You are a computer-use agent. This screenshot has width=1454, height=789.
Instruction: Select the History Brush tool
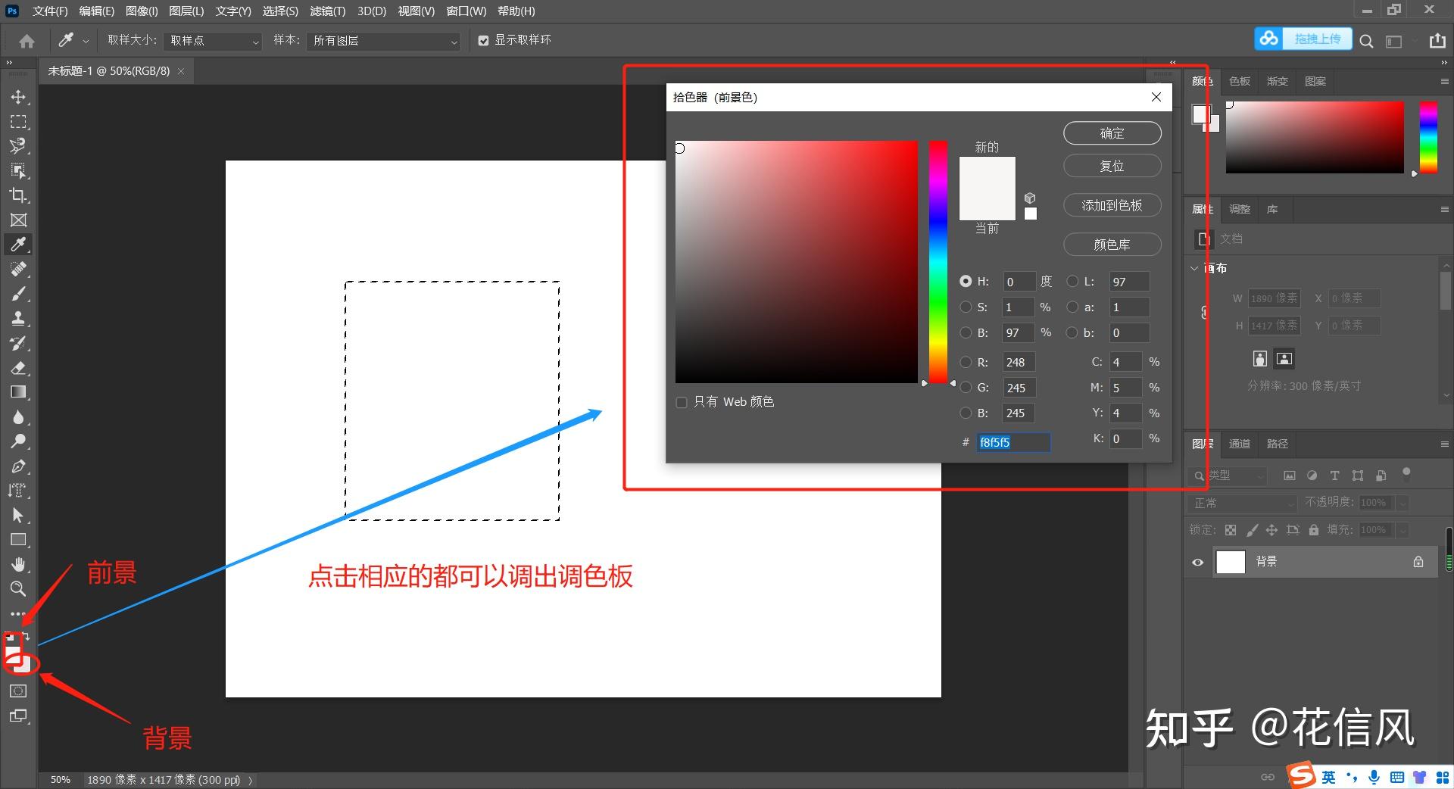click(x=18, y=343)
